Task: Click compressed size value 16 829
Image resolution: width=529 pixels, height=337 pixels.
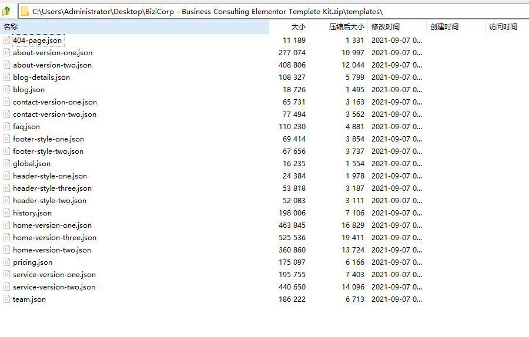Action: coord(353,225)
